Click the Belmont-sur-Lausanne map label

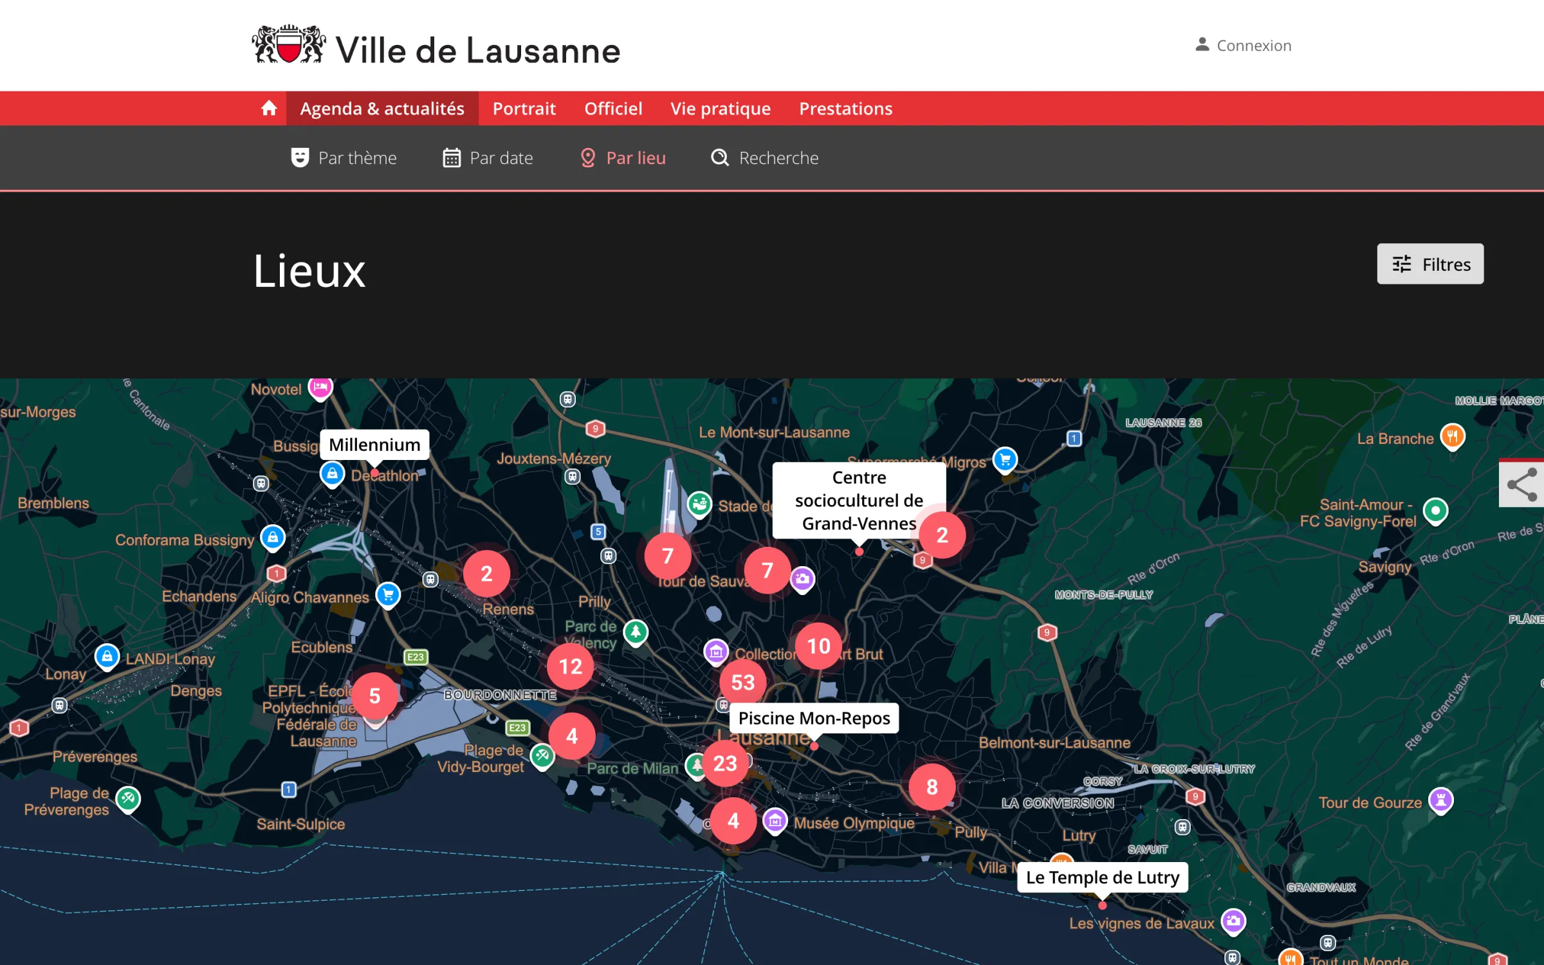1054,742
